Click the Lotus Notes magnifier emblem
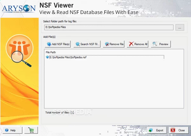Screen dimensions: 191x136 [x=19, y=51]
